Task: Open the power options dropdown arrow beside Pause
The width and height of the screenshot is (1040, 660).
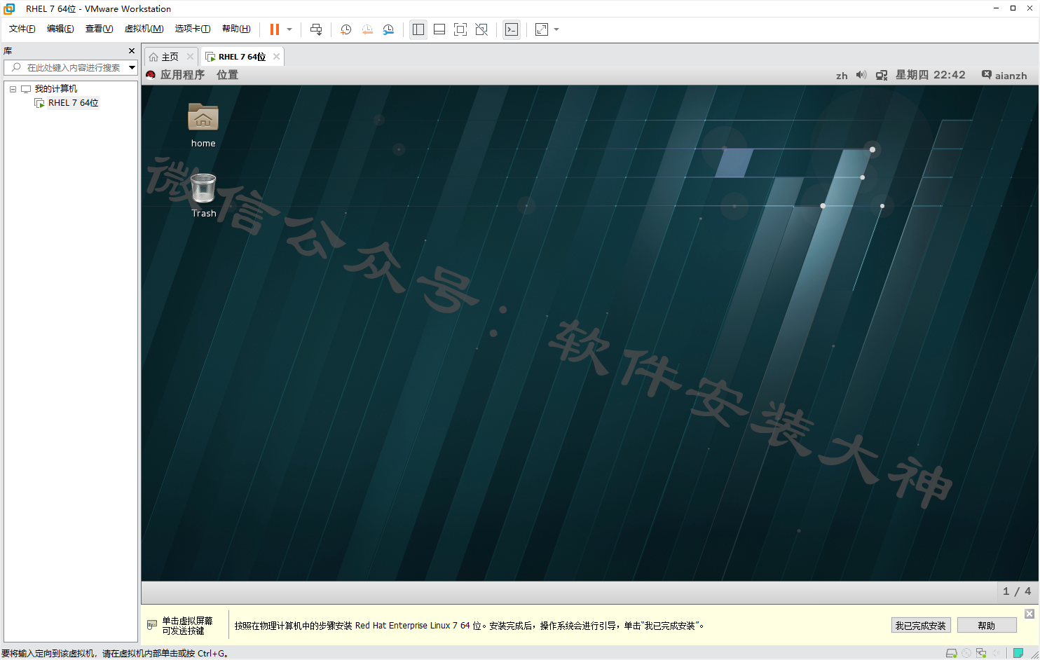Action: pyautogui.click(x=289, y=29)
